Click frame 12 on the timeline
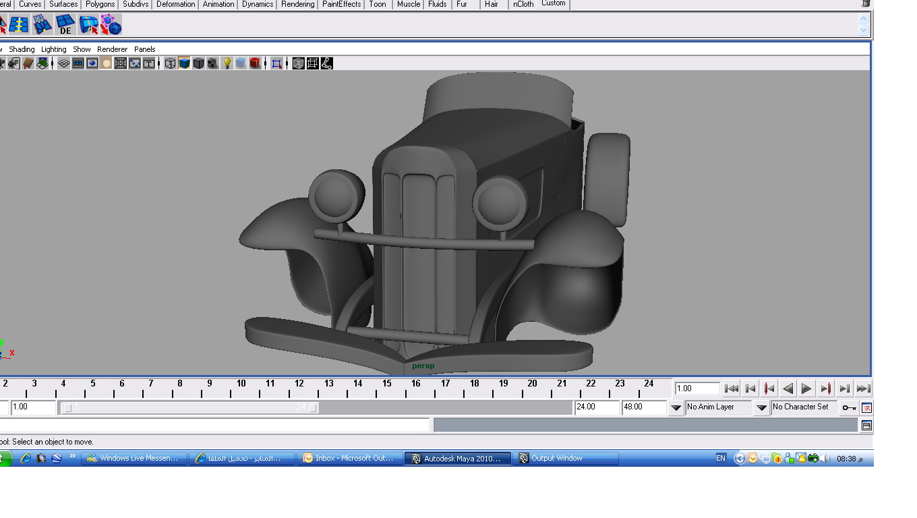Viewport: 917px width, 518px height. [299, 388]
